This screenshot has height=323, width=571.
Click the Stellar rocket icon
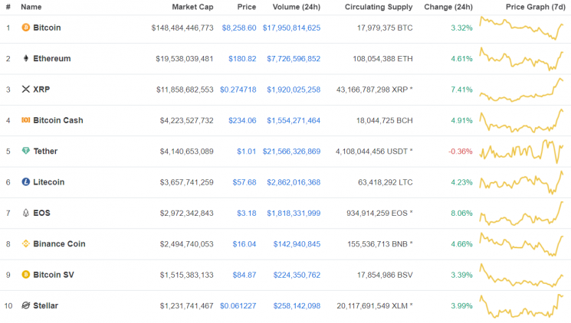pos(25,305)
